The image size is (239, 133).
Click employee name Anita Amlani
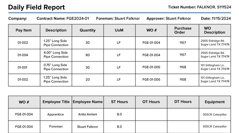[x=88, y=114]
